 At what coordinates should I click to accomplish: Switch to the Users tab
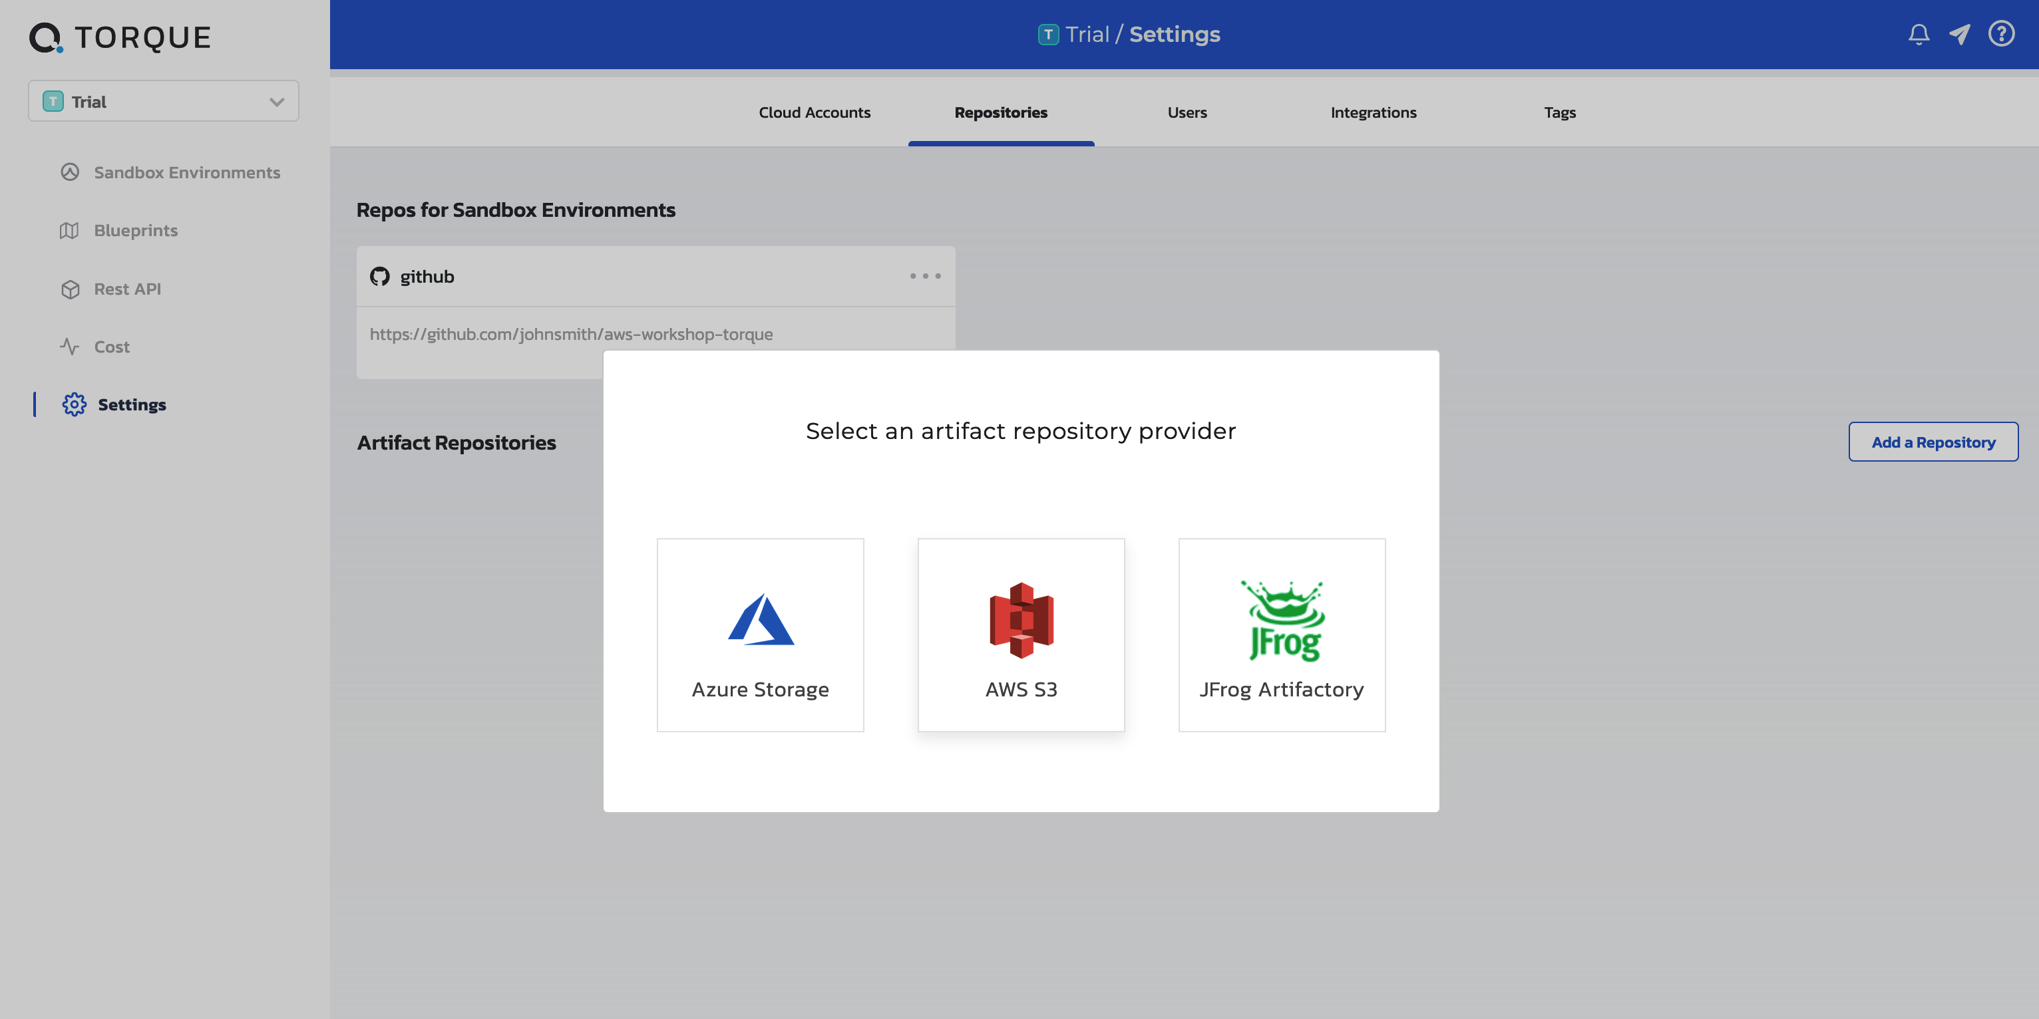coord(1187,112)
